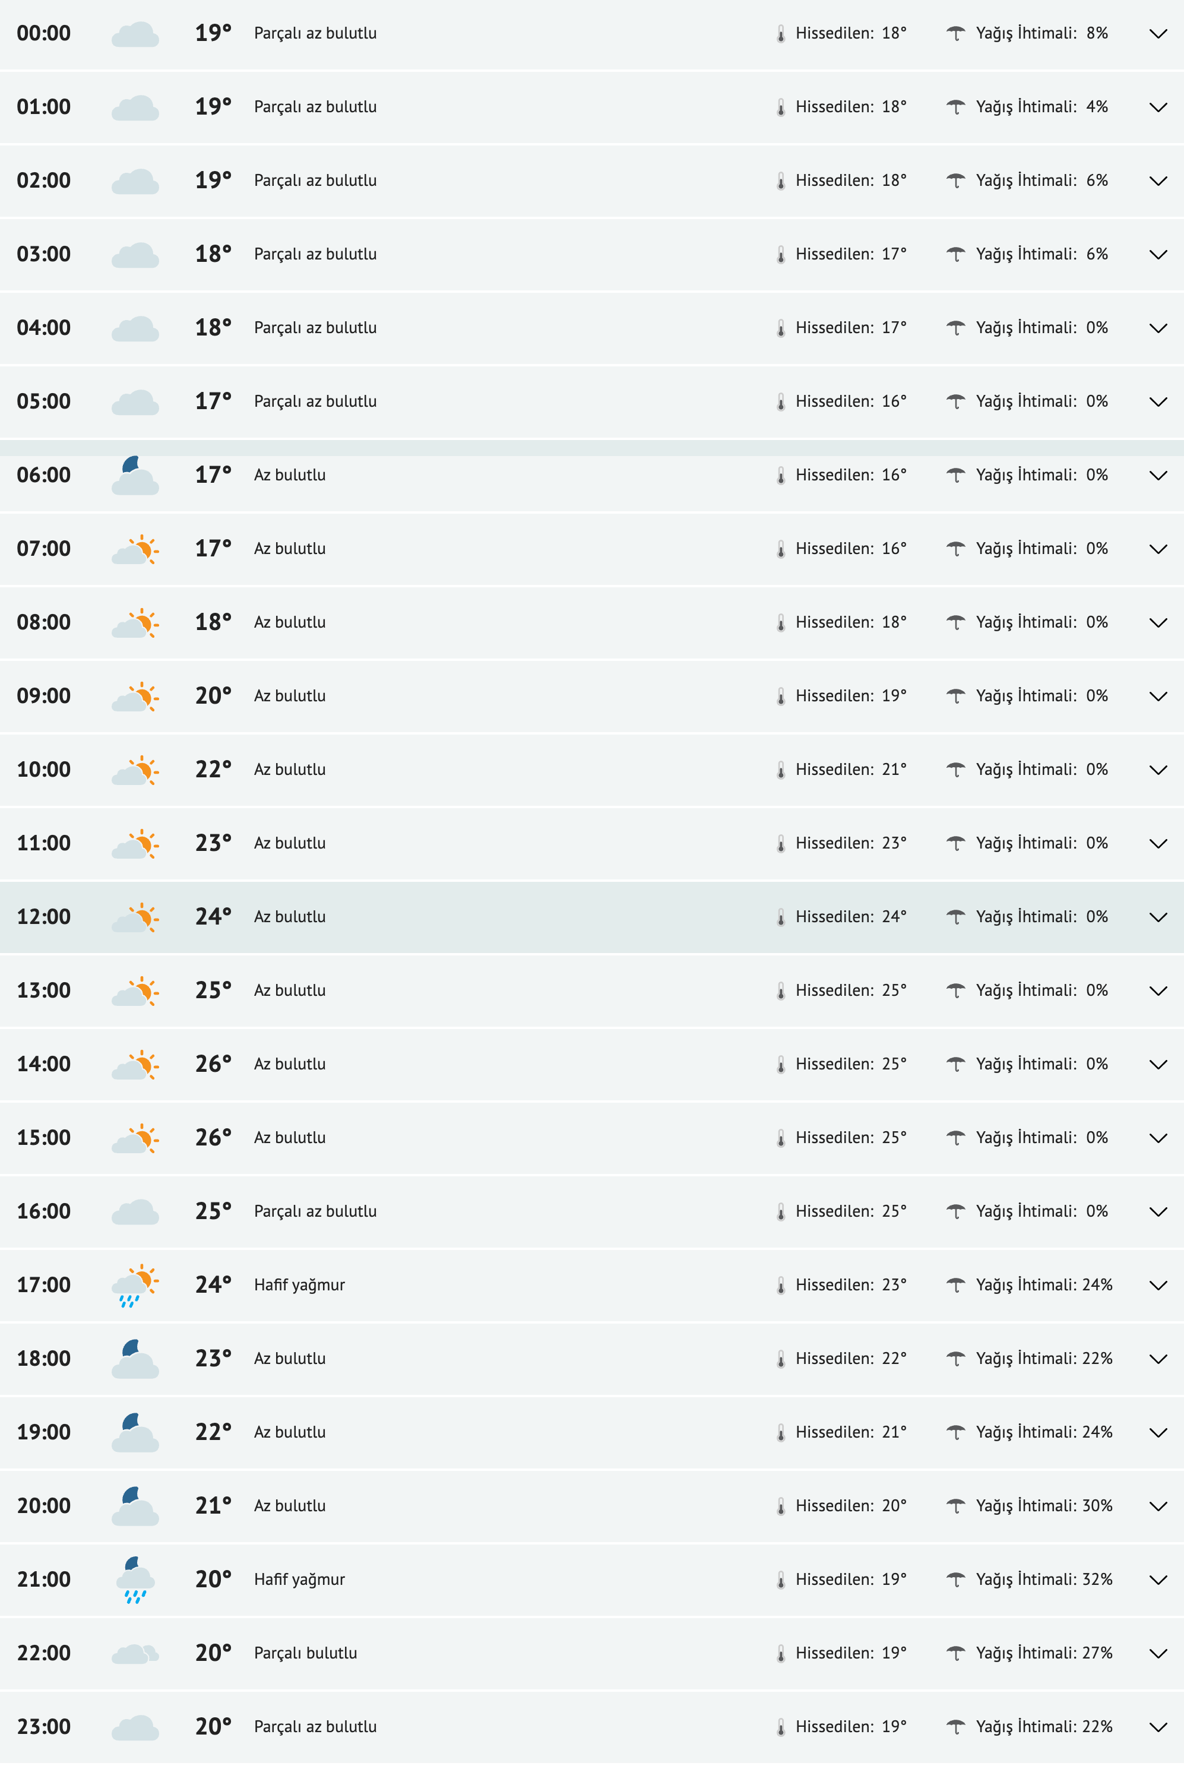Open the 23:00 row dropdown chevron

[1157, 1727]
